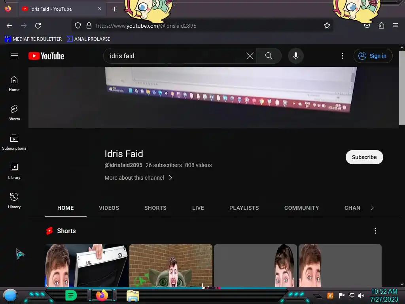The height and width of the screenshot is (304, 405).
Task: Open the volume control in tray
Action: pyautogui.click(x=361, y=295)
